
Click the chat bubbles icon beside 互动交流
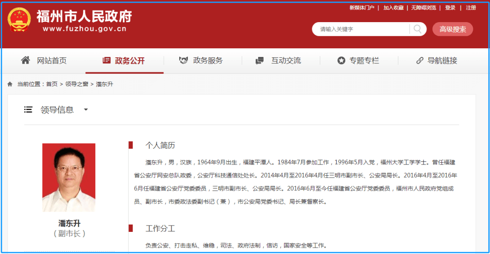tap(260, 61)
